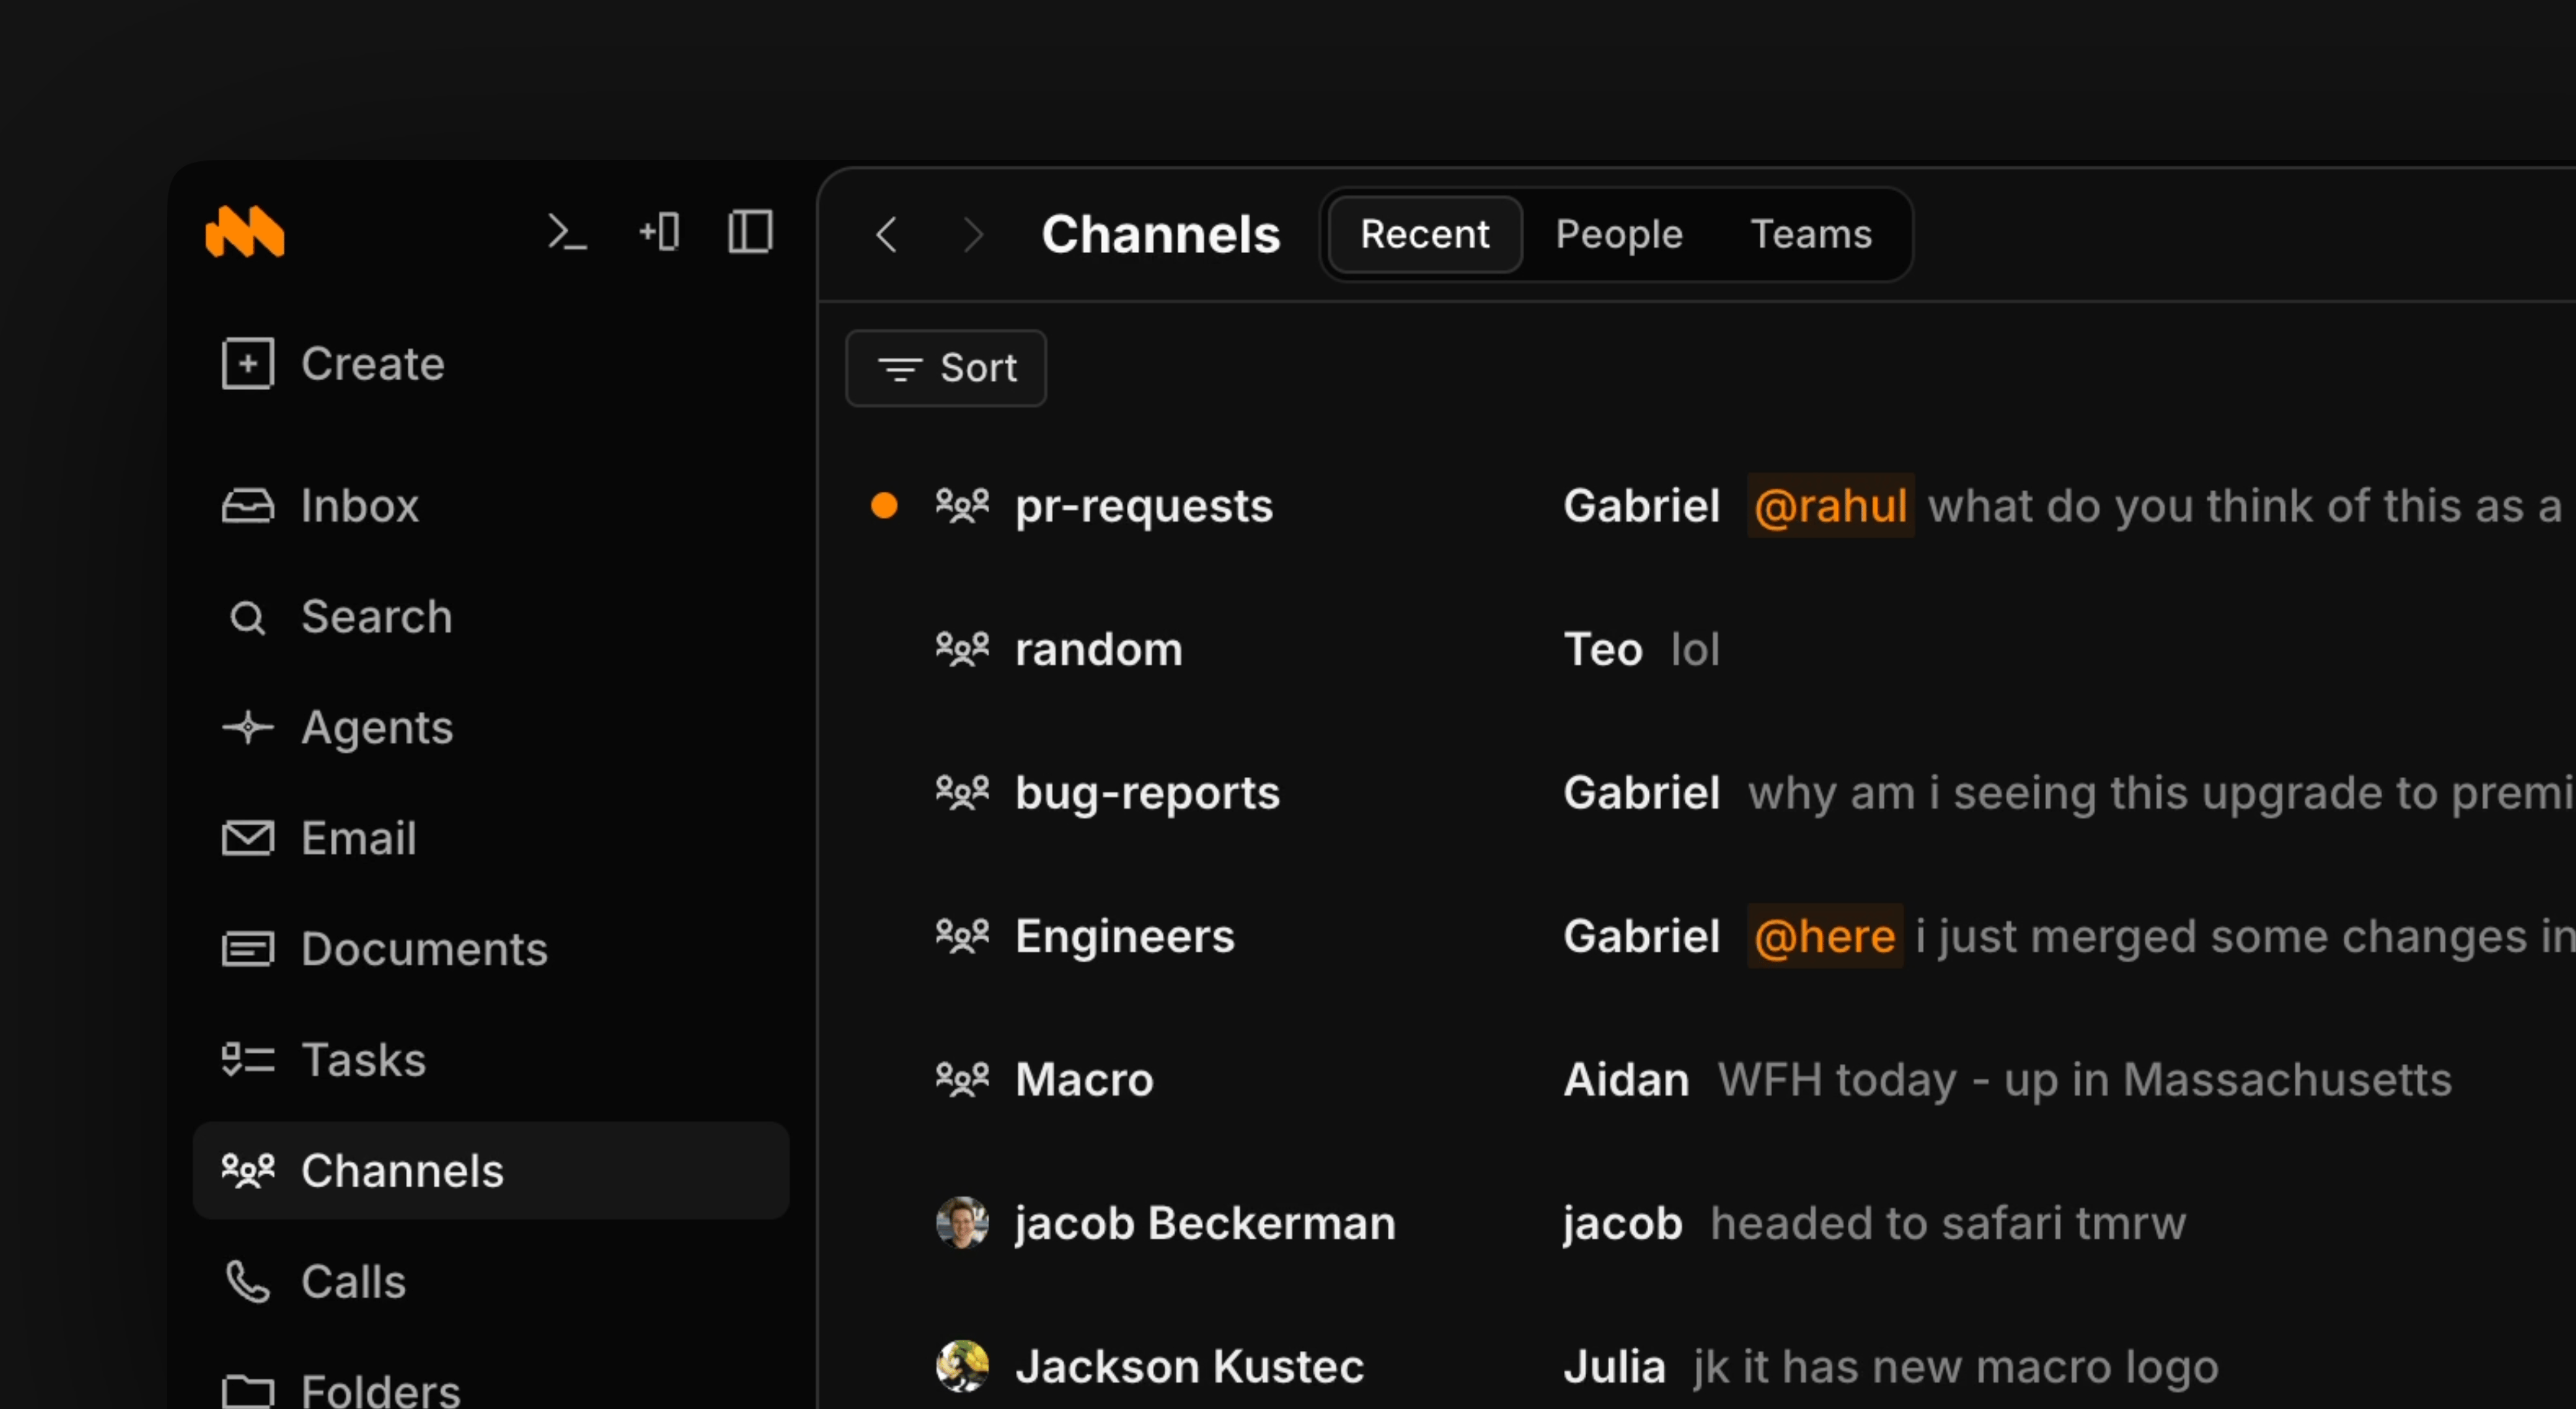
Task: Click the group icon beside pr-requests
Action: [962, 506]
